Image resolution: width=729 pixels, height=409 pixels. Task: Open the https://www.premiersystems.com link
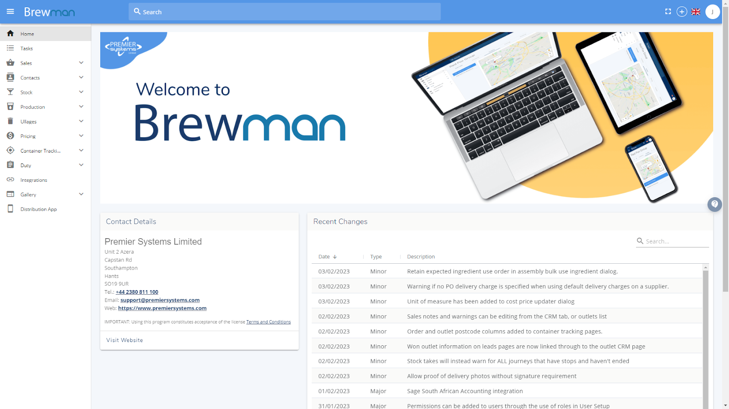[162, 308]
